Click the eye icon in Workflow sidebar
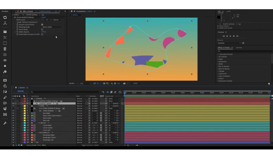273x158 pixels. [x=5, y=60]
